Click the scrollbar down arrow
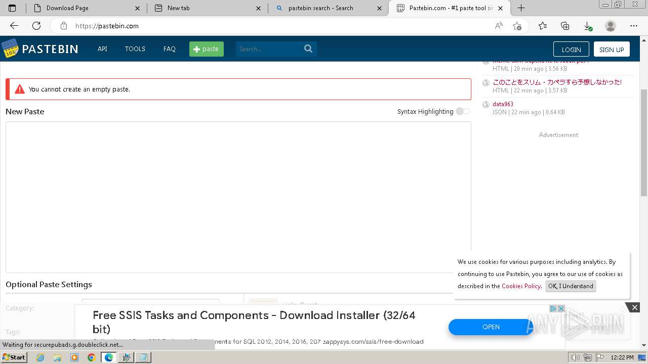This screenshot has height=364, width=648. pos(644,345)
